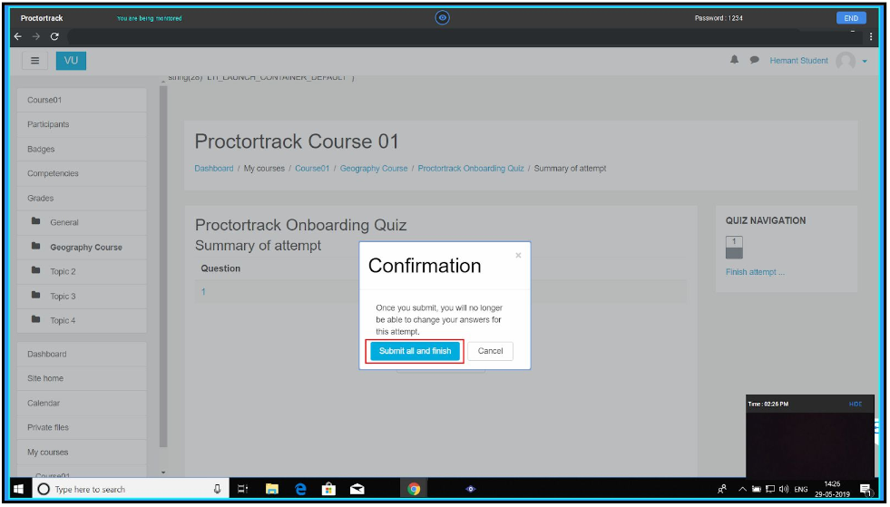Click Submit all and finish
The image size is (890, 507).
click(x=415, y=351)
